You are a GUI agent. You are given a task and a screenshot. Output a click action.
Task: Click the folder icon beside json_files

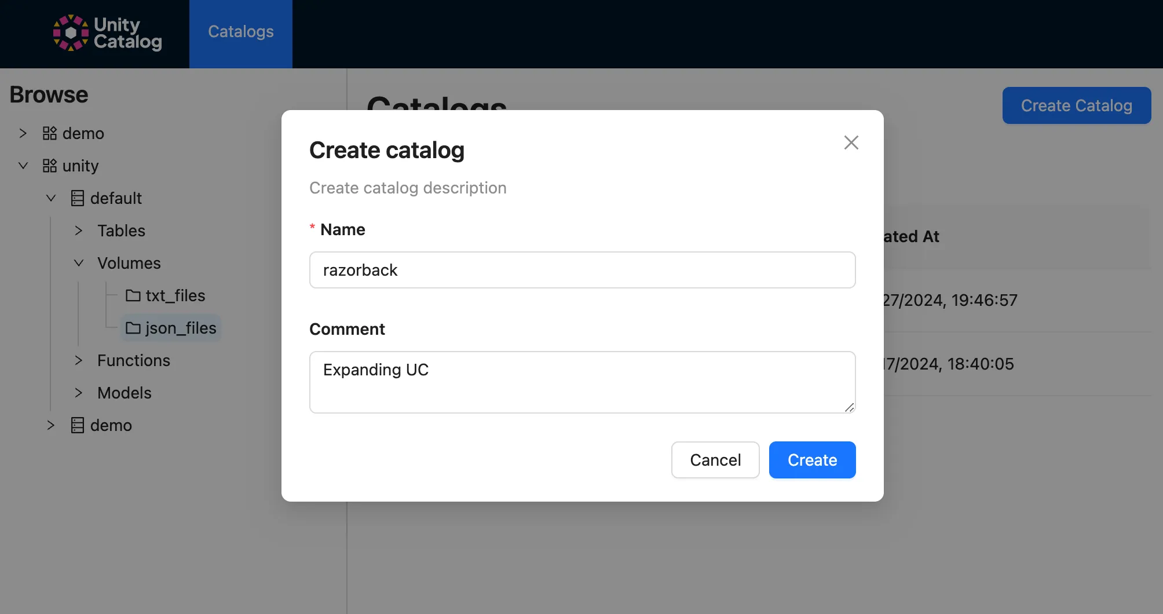click(133, 328)
